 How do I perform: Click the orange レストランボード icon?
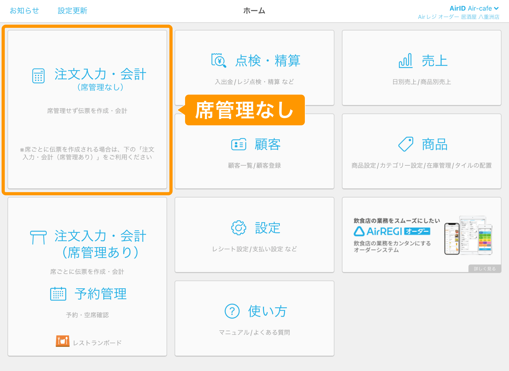pos(63,341)
